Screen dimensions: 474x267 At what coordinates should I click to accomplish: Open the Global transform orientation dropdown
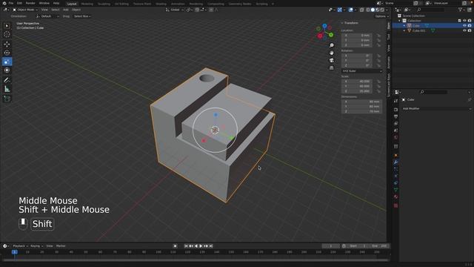tap(175, 10)
